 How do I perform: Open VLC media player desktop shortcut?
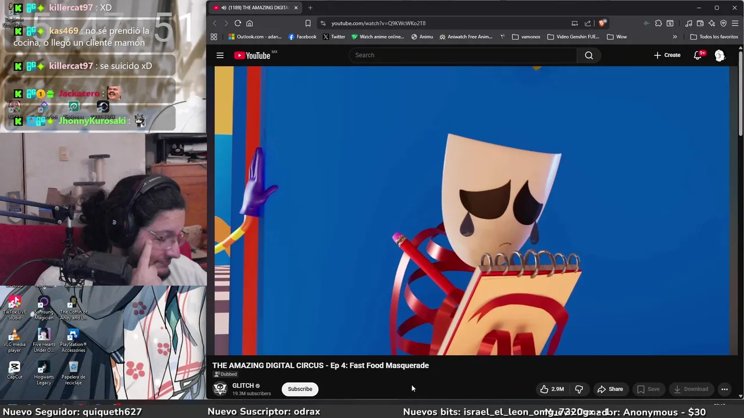pos(15,341)
